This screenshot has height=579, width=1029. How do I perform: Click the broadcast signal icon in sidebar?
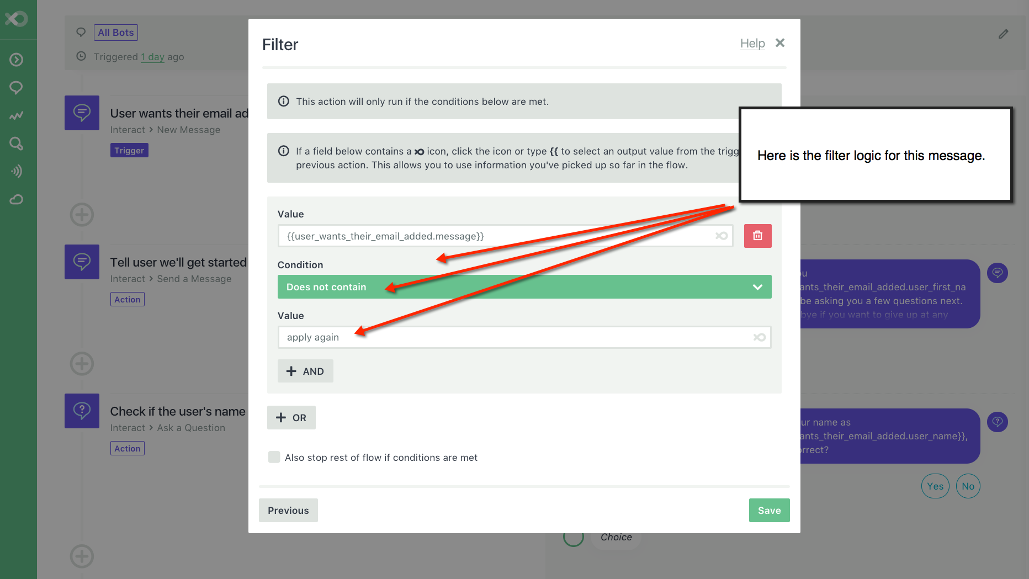pos(17,171)
